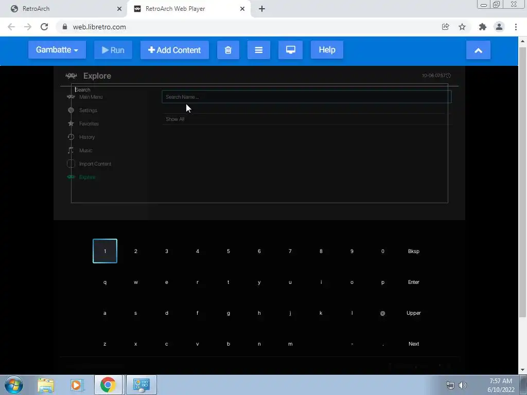
Task: Open History in the sidebar
Action: (87, 137)
